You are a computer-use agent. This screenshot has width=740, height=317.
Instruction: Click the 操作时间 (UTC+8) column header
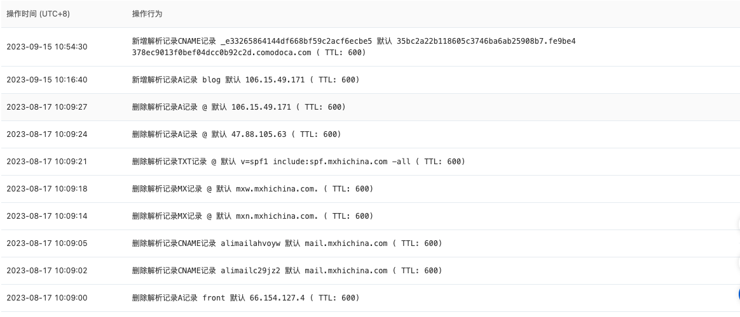pos(38,14)
